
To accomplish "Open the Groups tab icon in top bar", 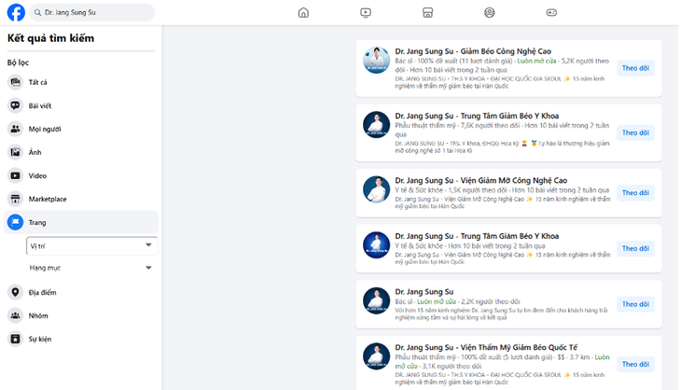I will tap(490, 12).
